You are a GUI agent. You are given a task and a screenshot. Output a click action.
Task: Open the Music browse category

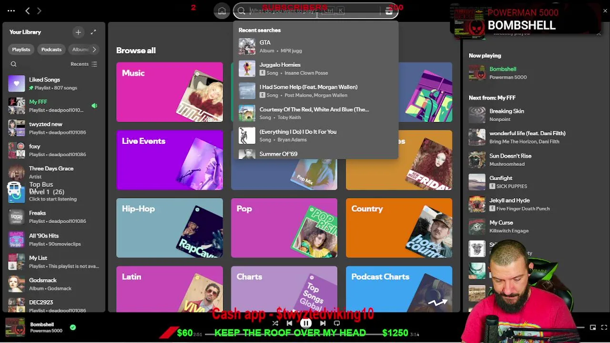coord(170,92)
